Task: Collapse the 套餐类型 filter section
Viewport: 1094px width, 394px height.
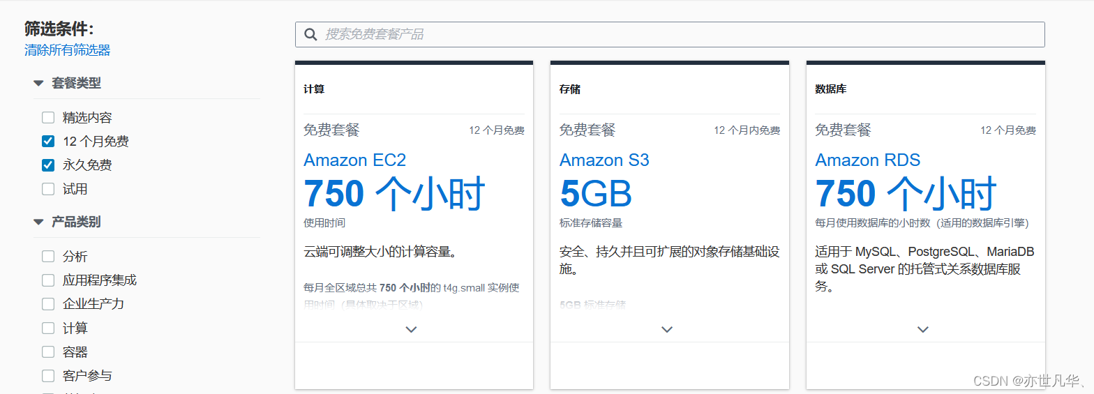Action: point(38,83)
